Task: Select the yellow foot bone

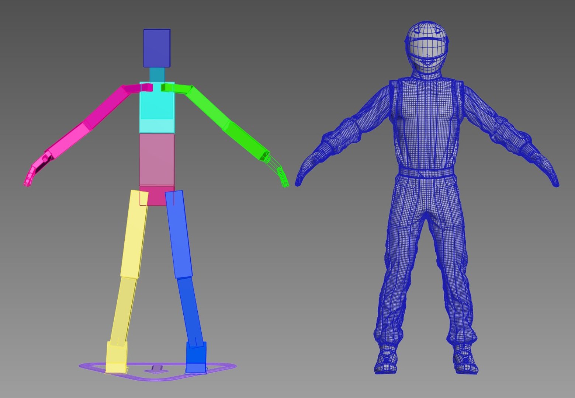Action: click(x=117, y=357)
